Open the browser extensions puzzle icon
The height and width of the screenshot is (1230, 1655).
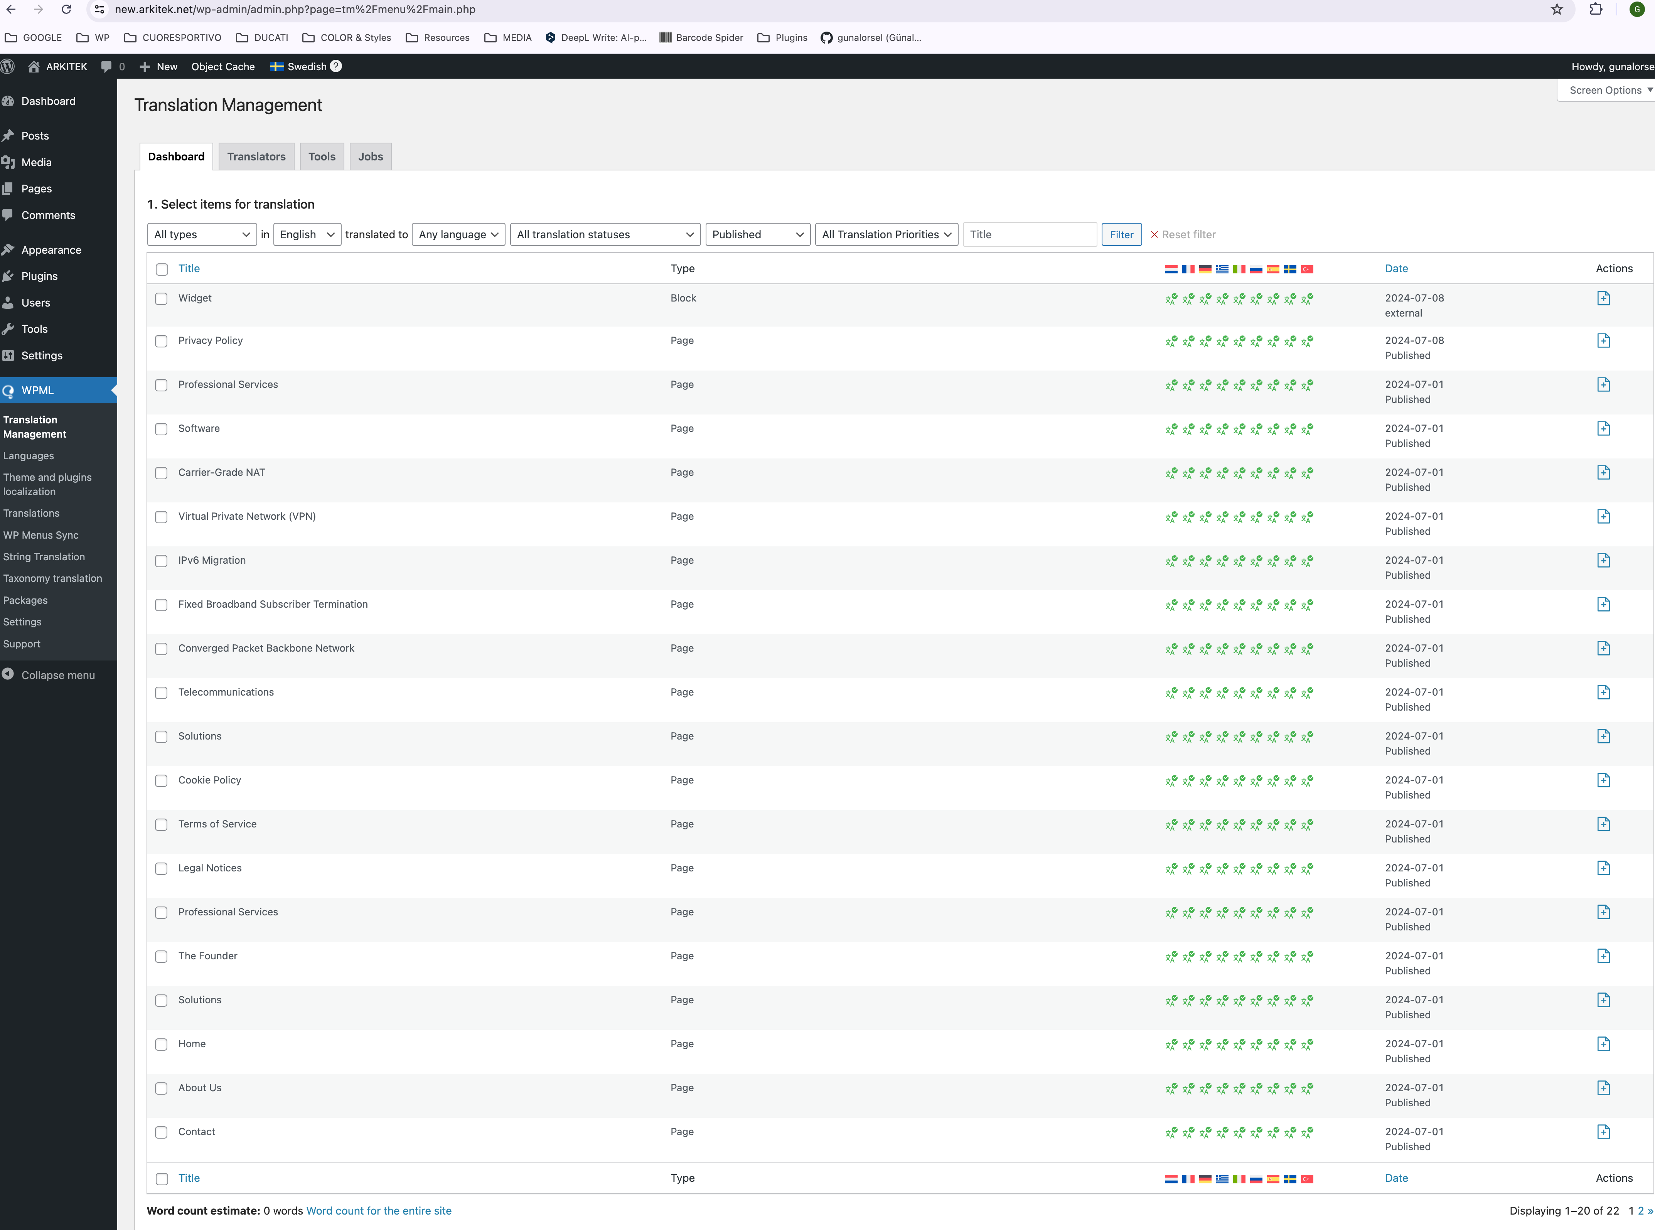[x=1596, y=10]
